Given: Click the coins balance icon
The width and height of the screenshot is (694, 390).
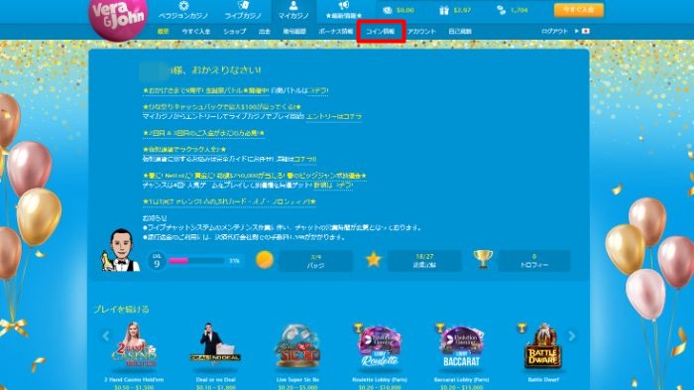Looking at the screenshot, I should pyautogui.click(x=501, y=10).
